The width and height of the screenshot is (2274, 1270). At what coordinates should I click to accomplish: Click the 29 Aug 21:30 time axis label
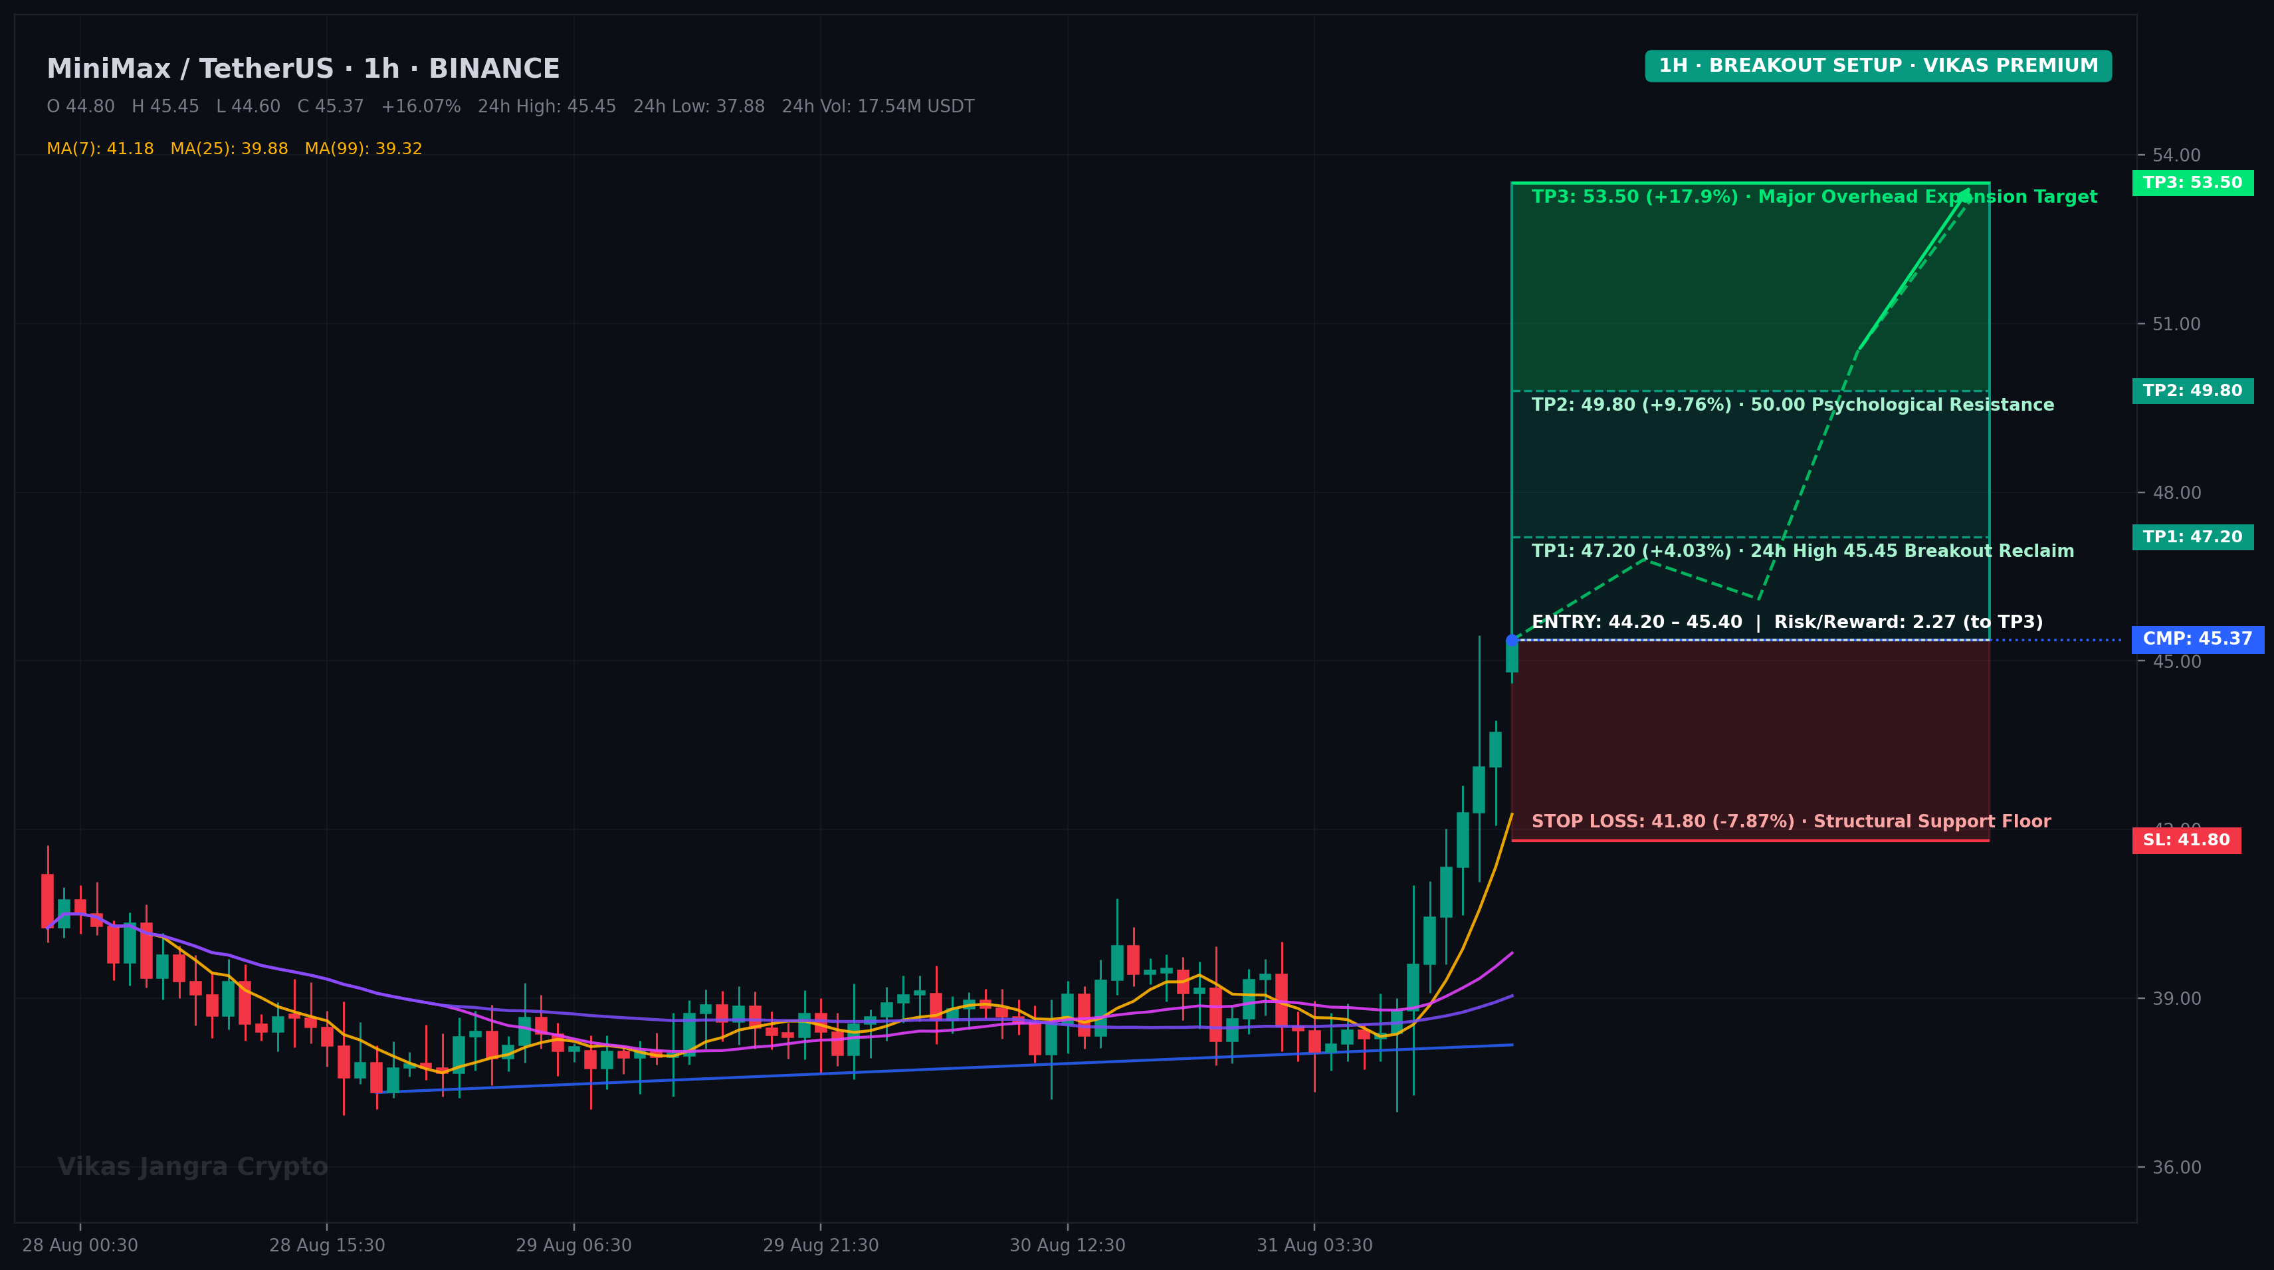tap(820, 1245)
